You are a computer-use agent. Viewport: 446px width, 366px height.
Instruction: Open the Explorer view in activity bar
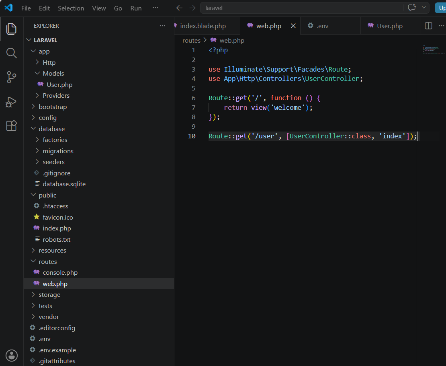[x=11, y=29]
